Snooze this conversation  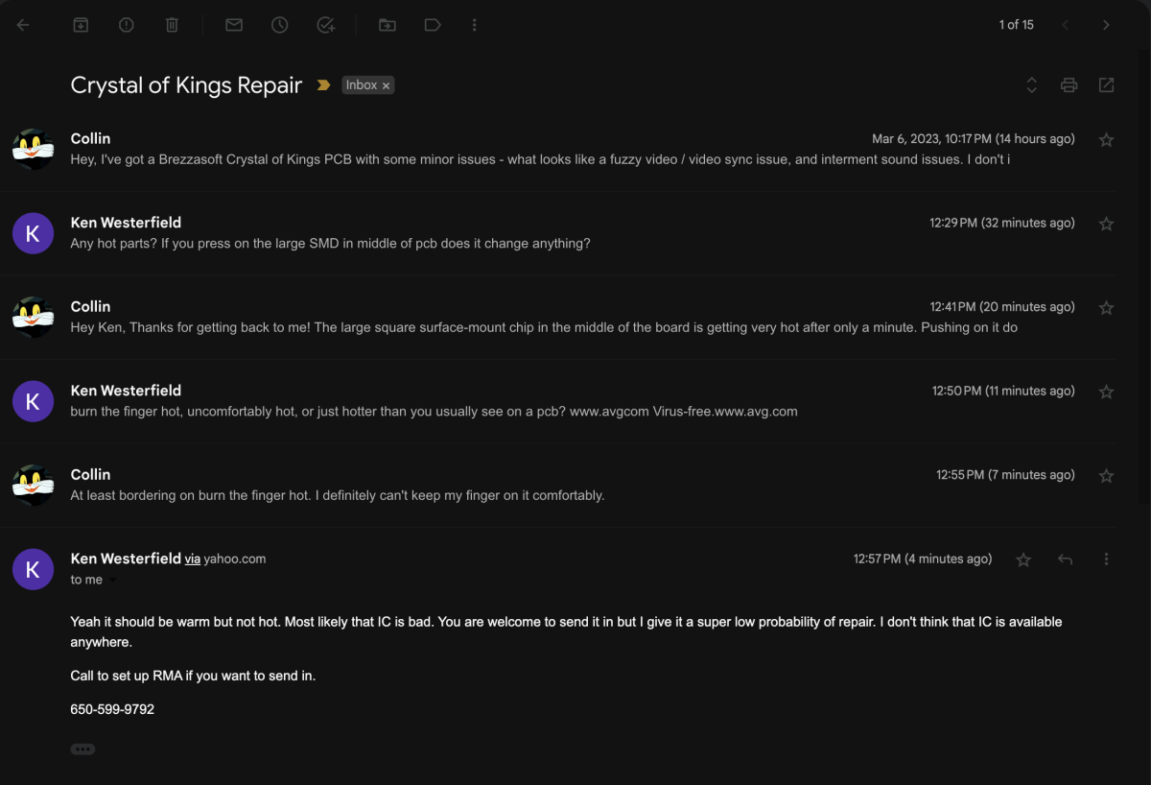coord(279,25)
